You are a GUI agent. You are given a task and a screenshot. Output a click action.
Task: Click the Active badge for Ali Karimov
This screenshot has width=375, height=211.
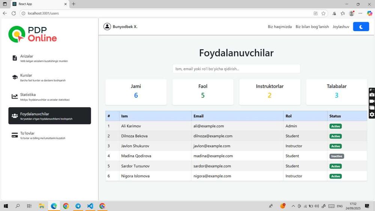[335, 126]
